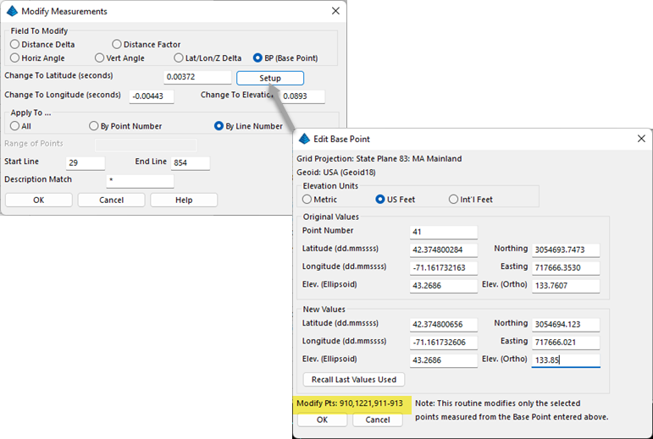Confirm Modify Measurements with OK

(x=38, y=200)
